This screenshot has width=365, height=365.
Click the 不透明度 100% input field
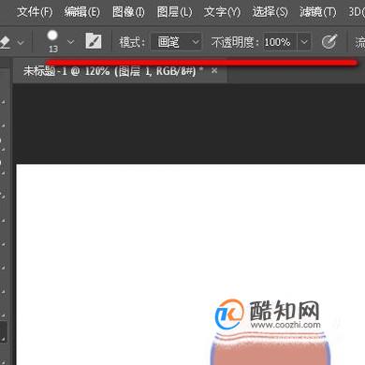click(280, 42)
